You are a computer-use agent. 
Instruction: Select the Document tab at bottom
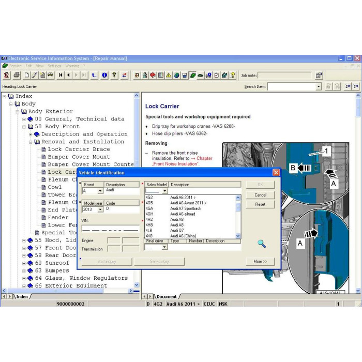click(x=167, y=296)
